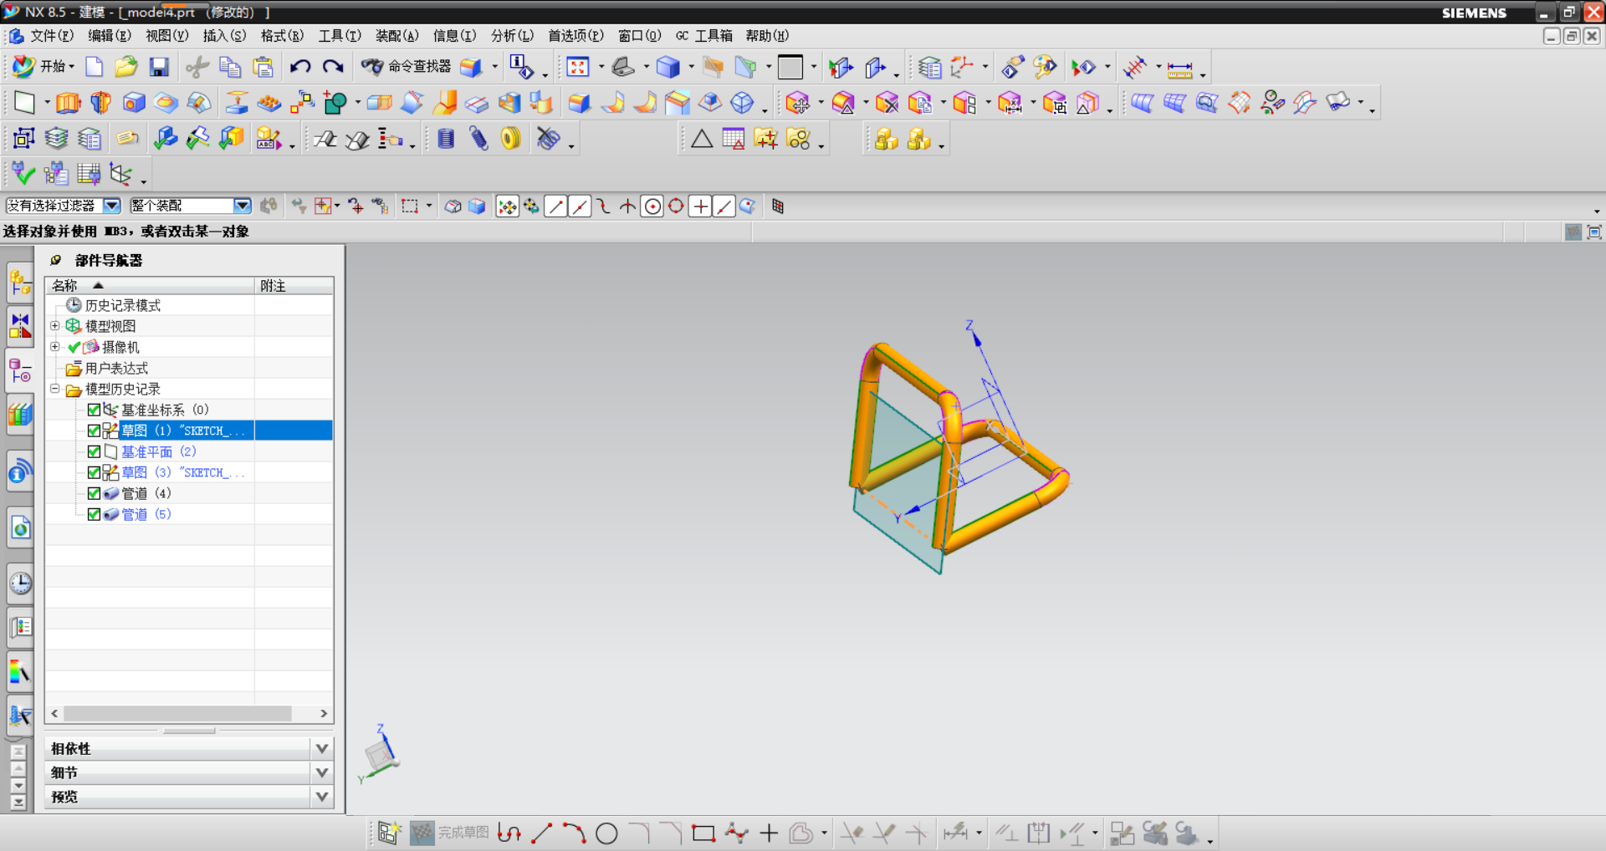
Task: Select the Rectangle sketch tool
Action: pyautogui.click(x=703, y=833)
